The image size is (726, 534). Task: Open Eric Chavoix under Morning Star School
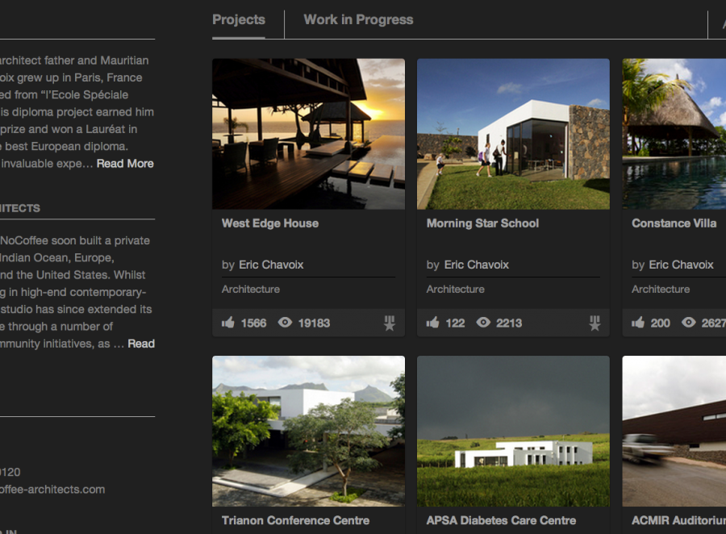tap(477, 265)
